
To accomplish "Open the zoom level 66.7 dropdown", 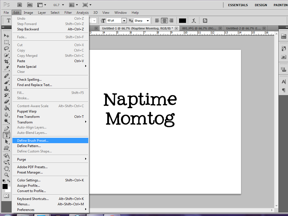I will [63, 5].
